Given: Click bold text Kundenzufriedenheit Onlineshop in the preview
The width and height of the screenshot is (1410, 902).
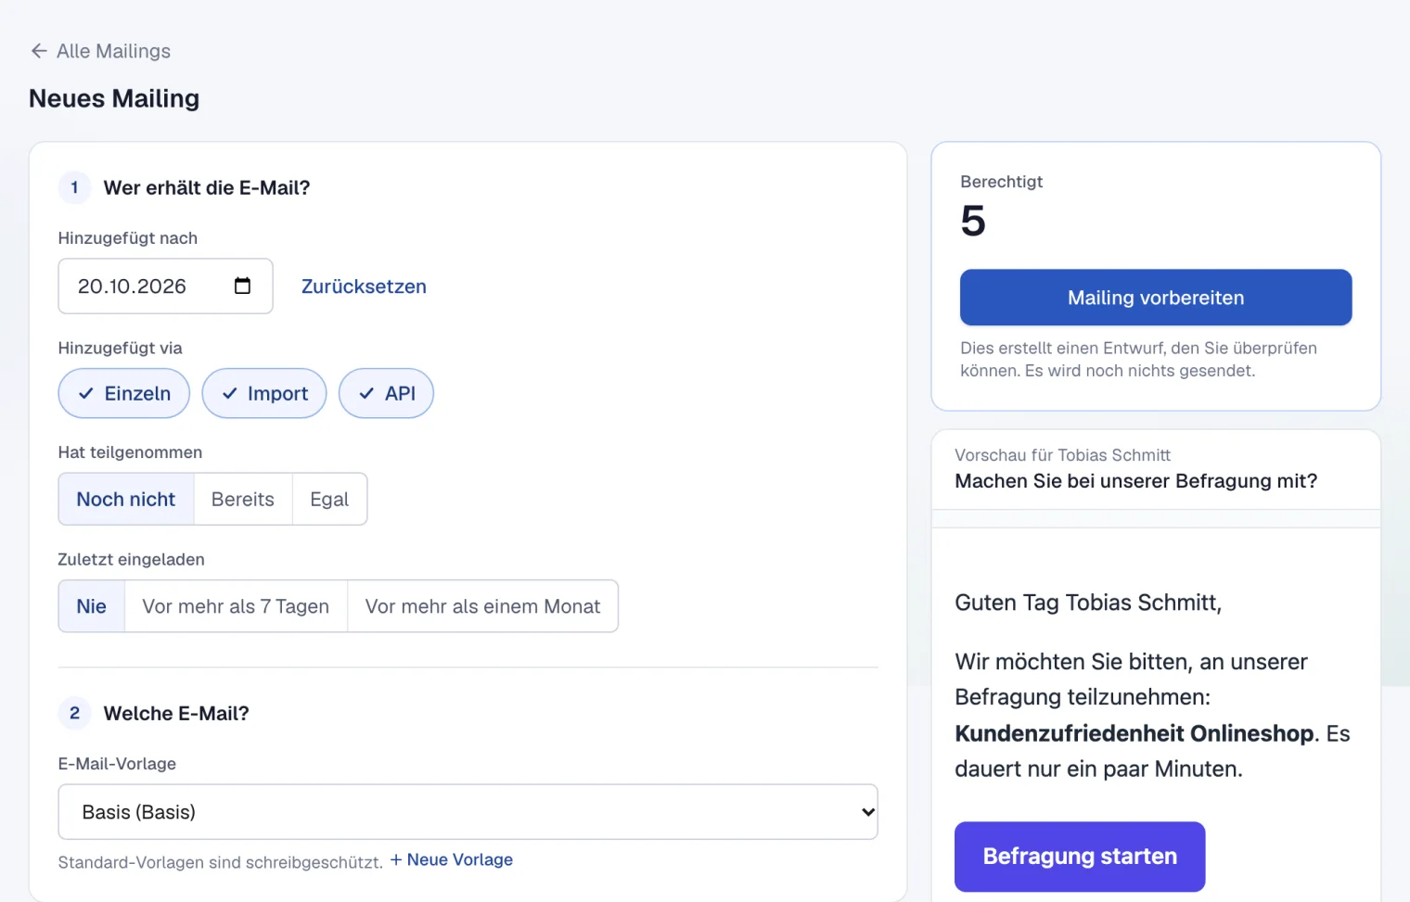Looking at the screenshot, I should (x=1134, y=733).
